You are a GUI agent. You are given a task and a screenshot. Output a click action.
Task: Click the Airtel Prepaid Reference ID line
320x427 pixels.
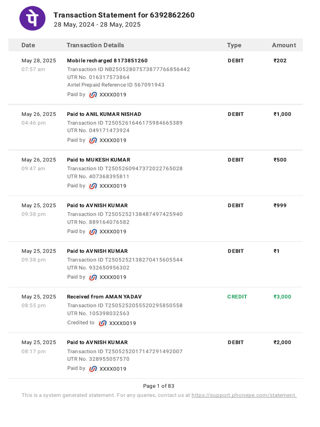115,85
